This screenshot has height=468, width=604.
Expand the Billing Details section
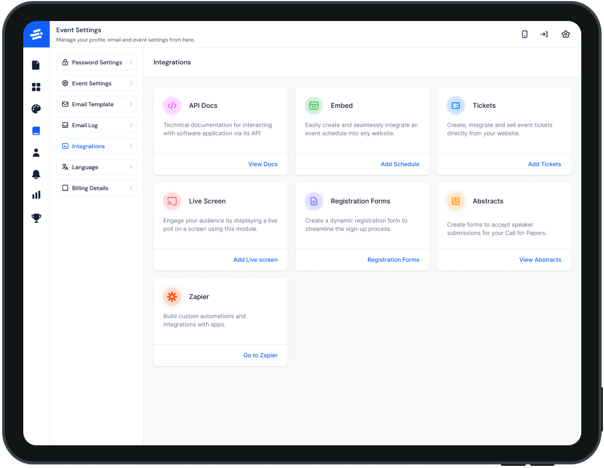[x=131, y=188]
